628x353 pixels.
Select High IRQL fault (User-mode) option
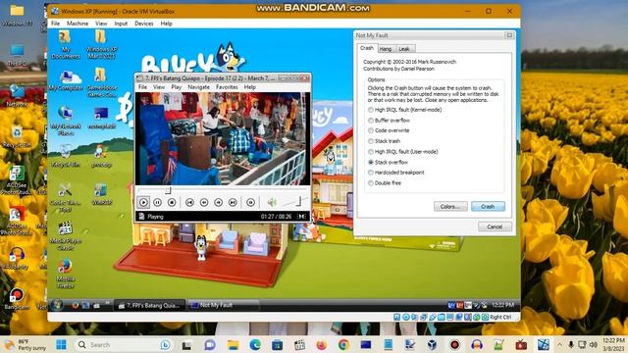[x=403, y=152]
